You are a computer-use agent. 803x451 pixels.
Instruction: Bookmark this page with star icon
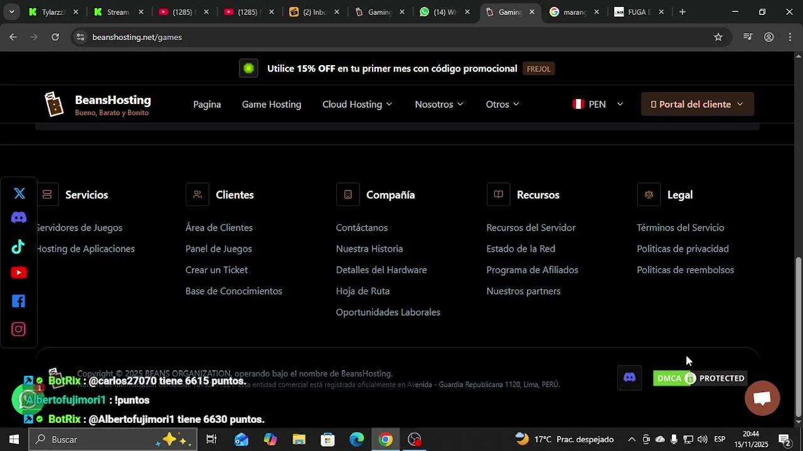pos(718,37)
